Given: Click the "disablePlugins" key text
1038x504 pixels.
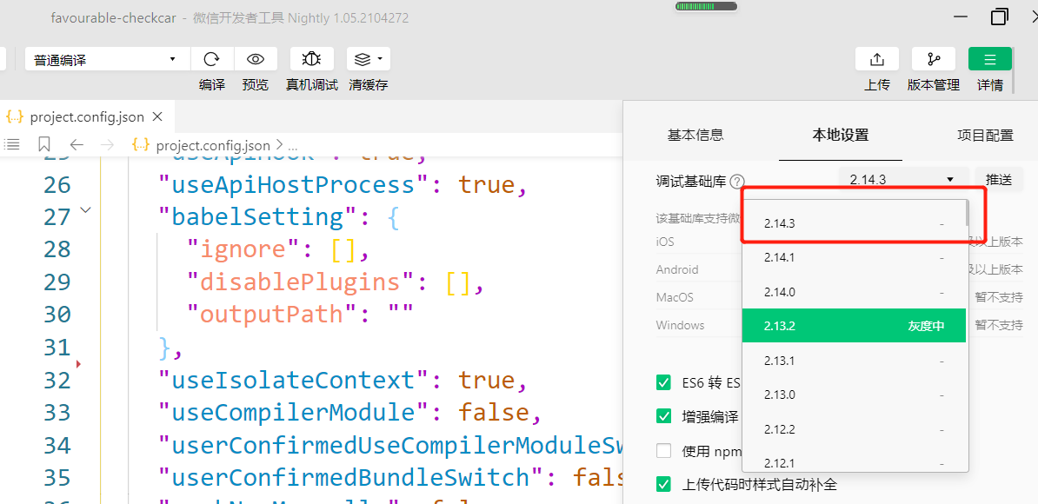Looking at the screenshot, I should 303,282.
